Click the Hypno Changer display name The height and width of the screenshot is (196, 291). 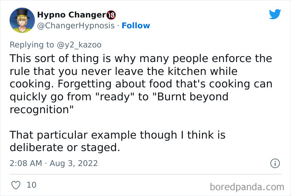(x=71, y=15)
